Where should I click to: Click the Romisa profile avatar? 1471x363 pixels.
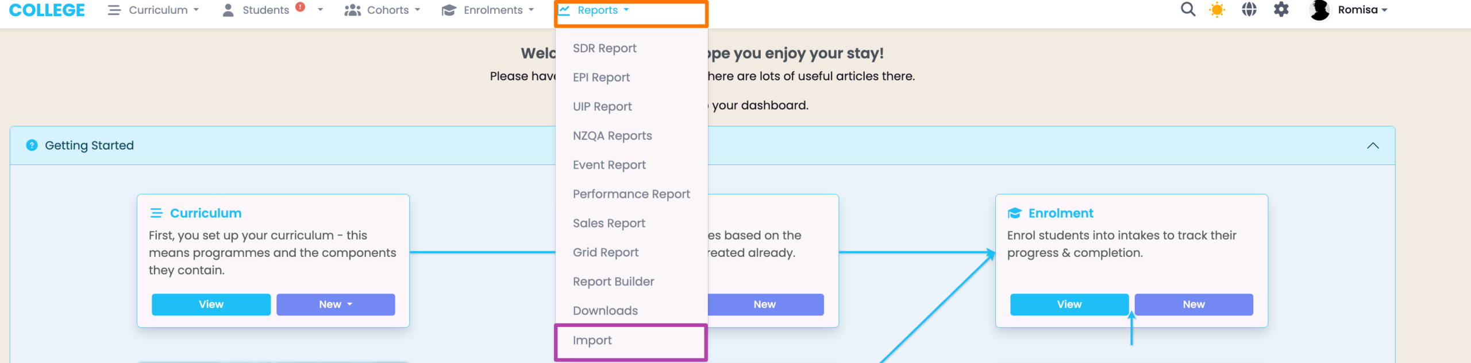pyautogui.click(x=1319, y=10)
